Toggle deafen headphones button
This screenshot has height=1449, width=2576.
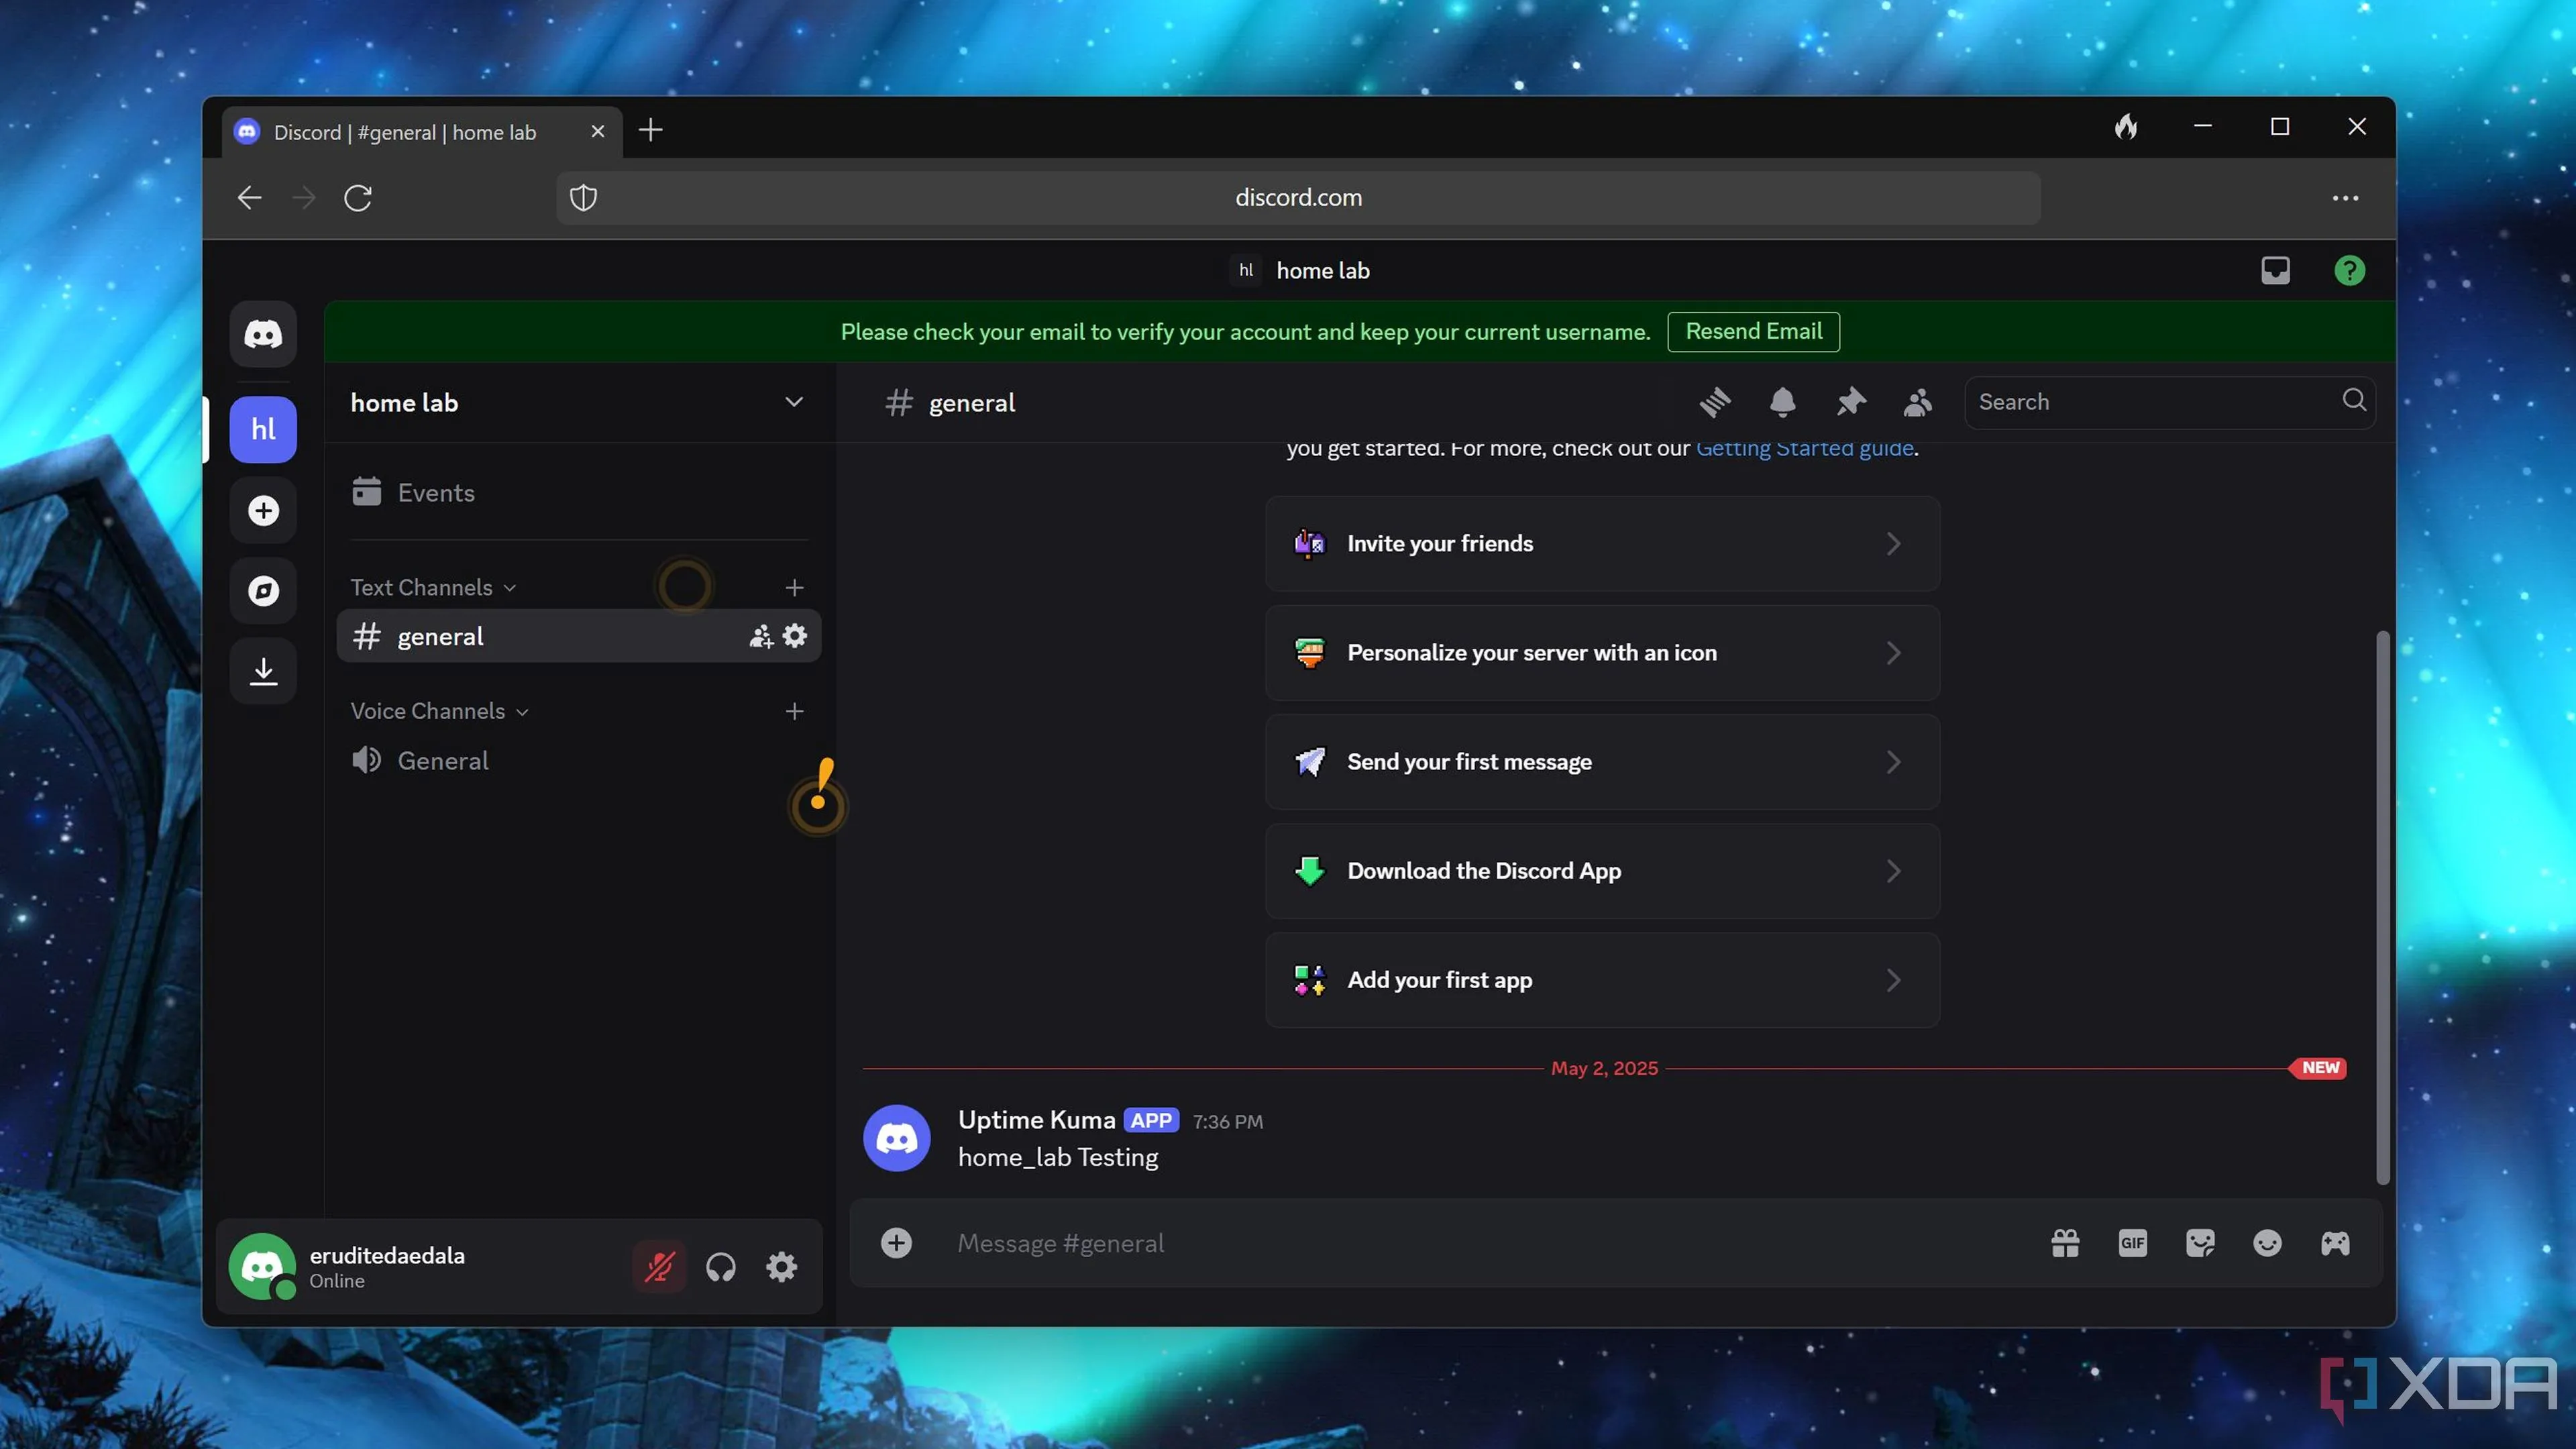(720, 1267)
